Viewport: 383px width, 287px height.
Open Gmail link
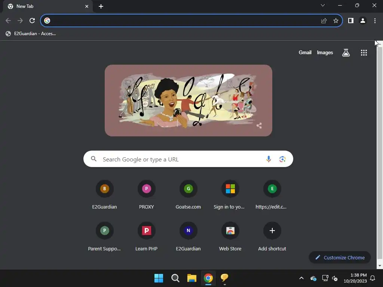[x=305, y=52]
